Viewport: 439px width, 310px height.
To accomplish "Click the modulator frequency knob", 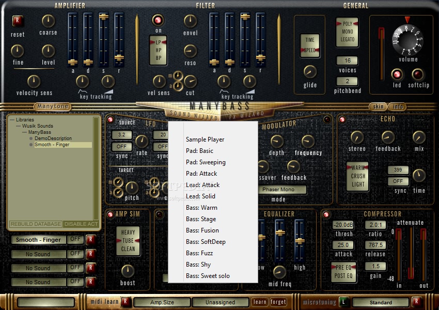I will tap(308, 141).
